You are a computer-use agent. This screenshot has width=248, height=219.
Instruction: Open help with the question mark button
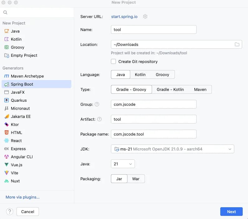tap(10, 212)
